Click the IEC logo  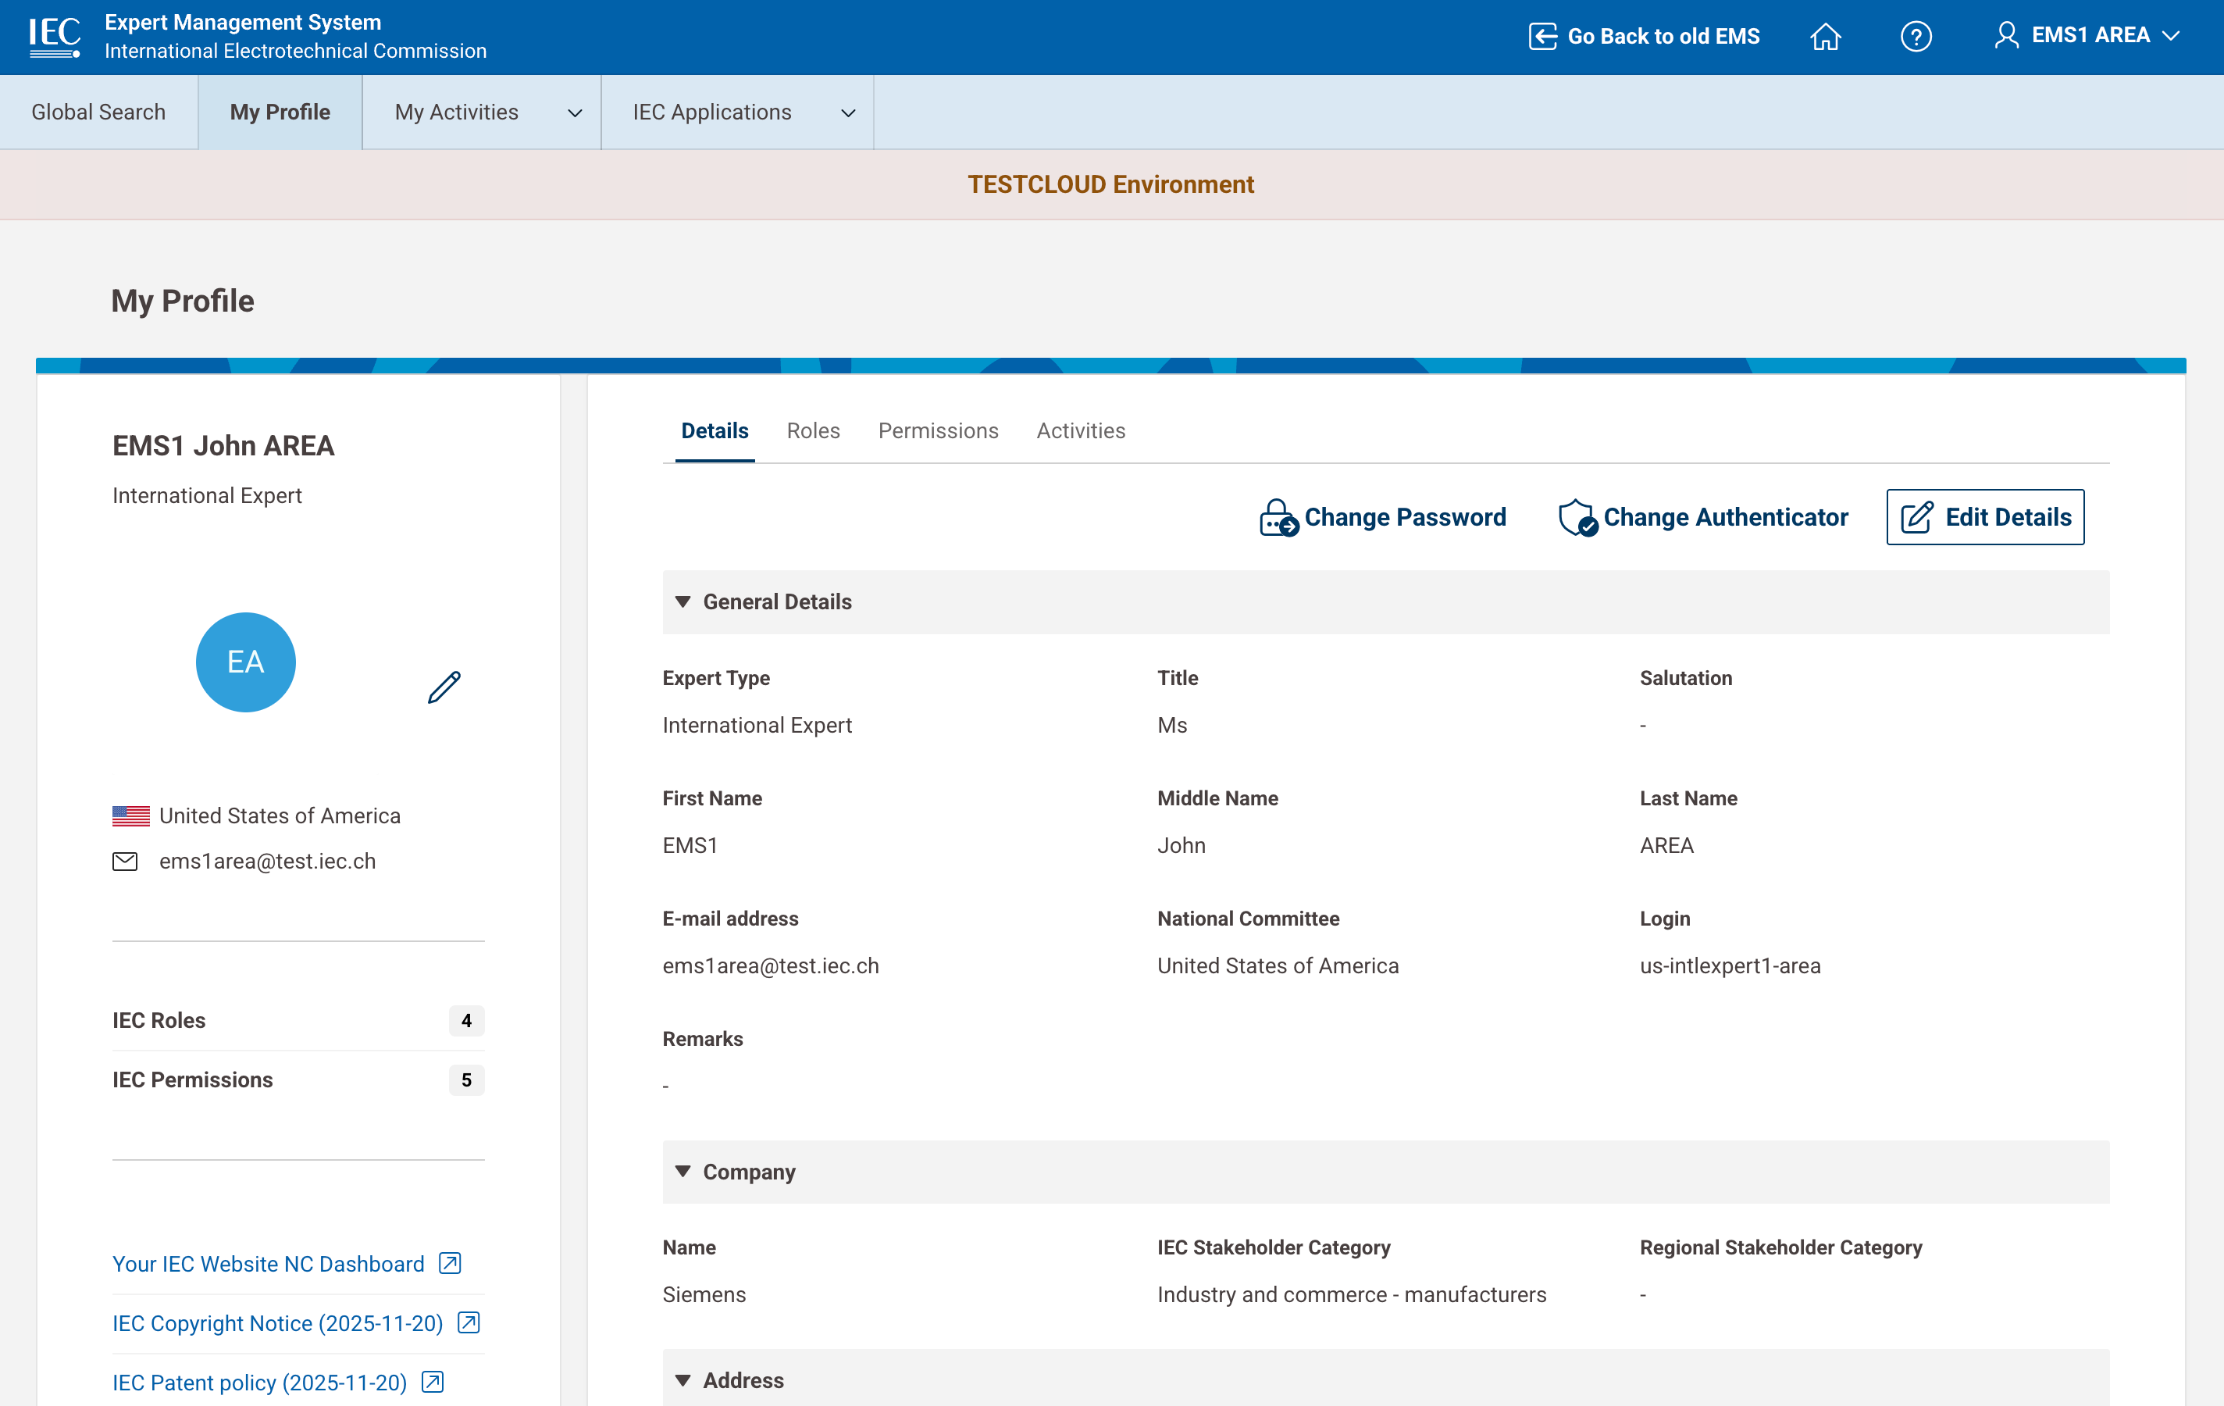(x=55, y=36)
